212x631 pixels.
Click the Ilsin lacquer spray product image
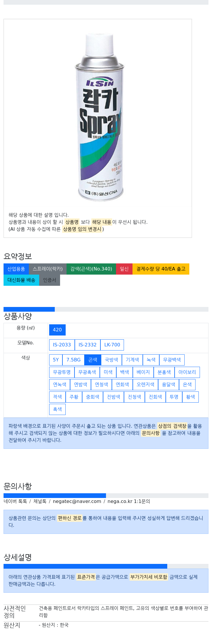point(97,113)
